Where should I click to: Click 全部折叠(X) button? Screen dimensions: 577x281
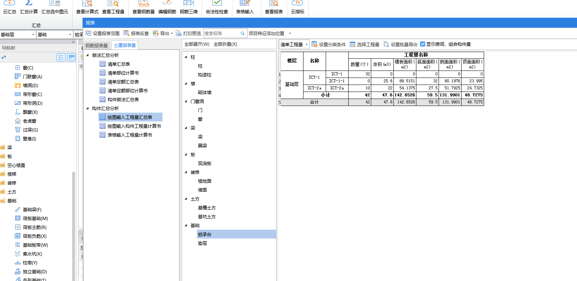pos(225,44)
